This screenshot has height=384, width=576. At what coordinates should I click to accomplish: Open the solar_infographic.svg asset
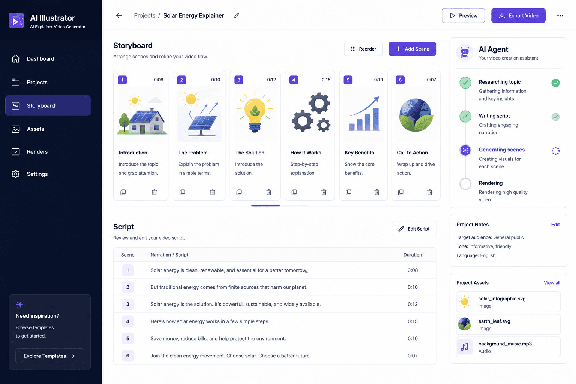[508, 302]
